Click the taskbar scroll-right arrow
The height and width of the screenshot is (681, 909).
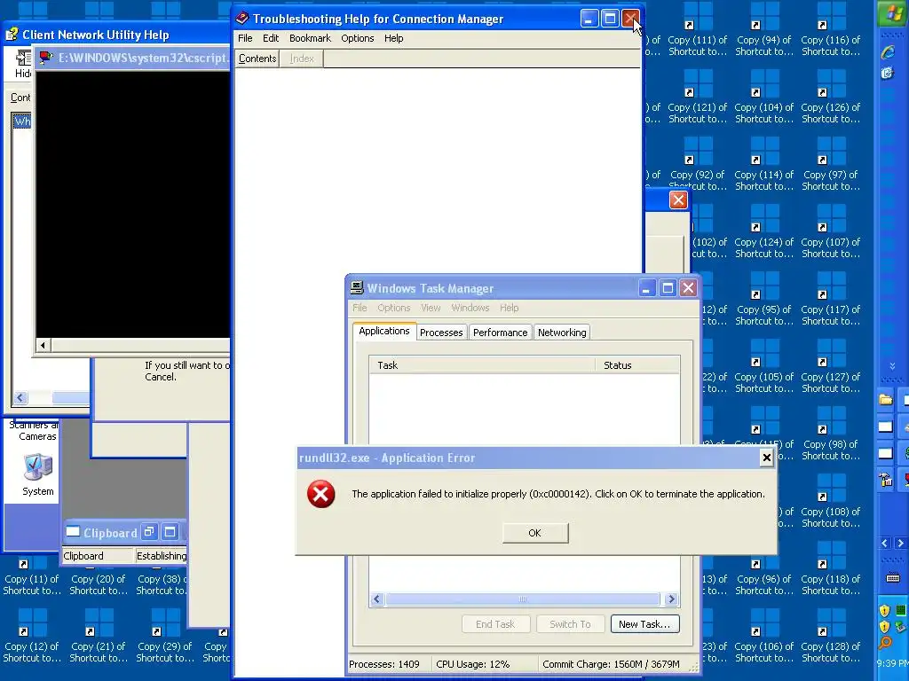pos(900,544)
